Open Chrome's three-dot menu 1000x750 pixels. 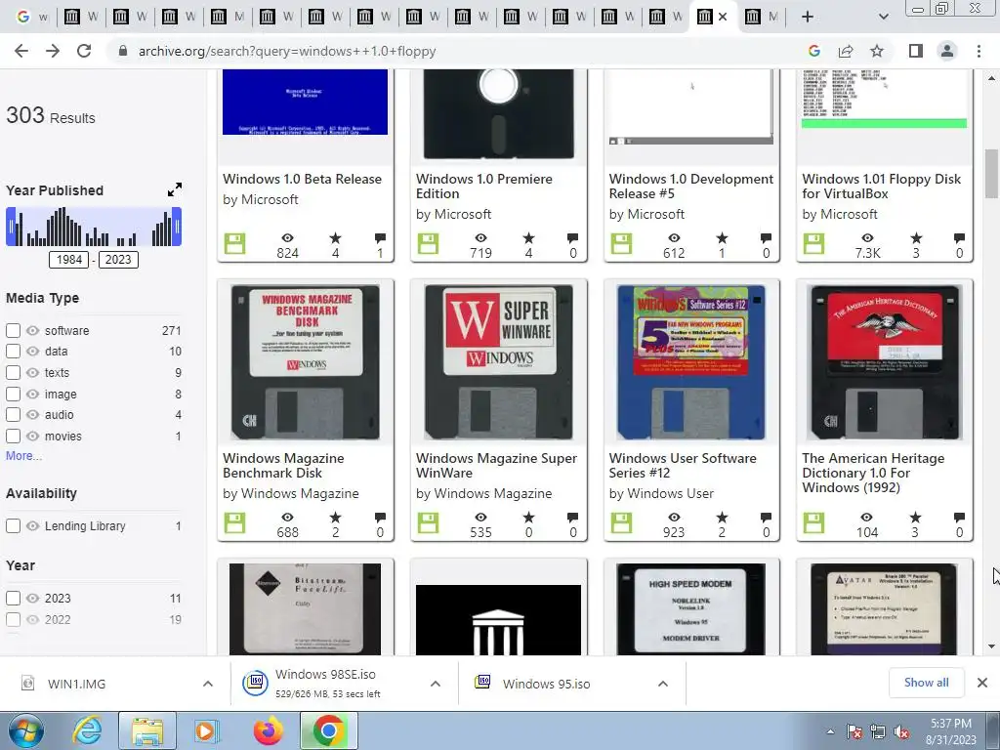[979, 51]
